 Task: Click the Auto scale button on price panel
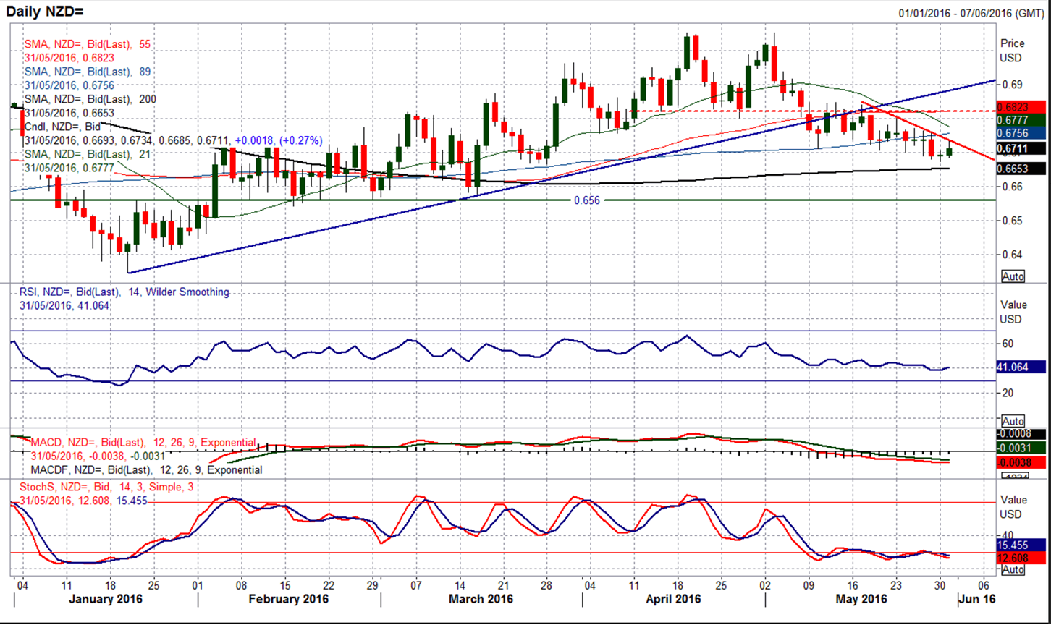point(1013,276)
